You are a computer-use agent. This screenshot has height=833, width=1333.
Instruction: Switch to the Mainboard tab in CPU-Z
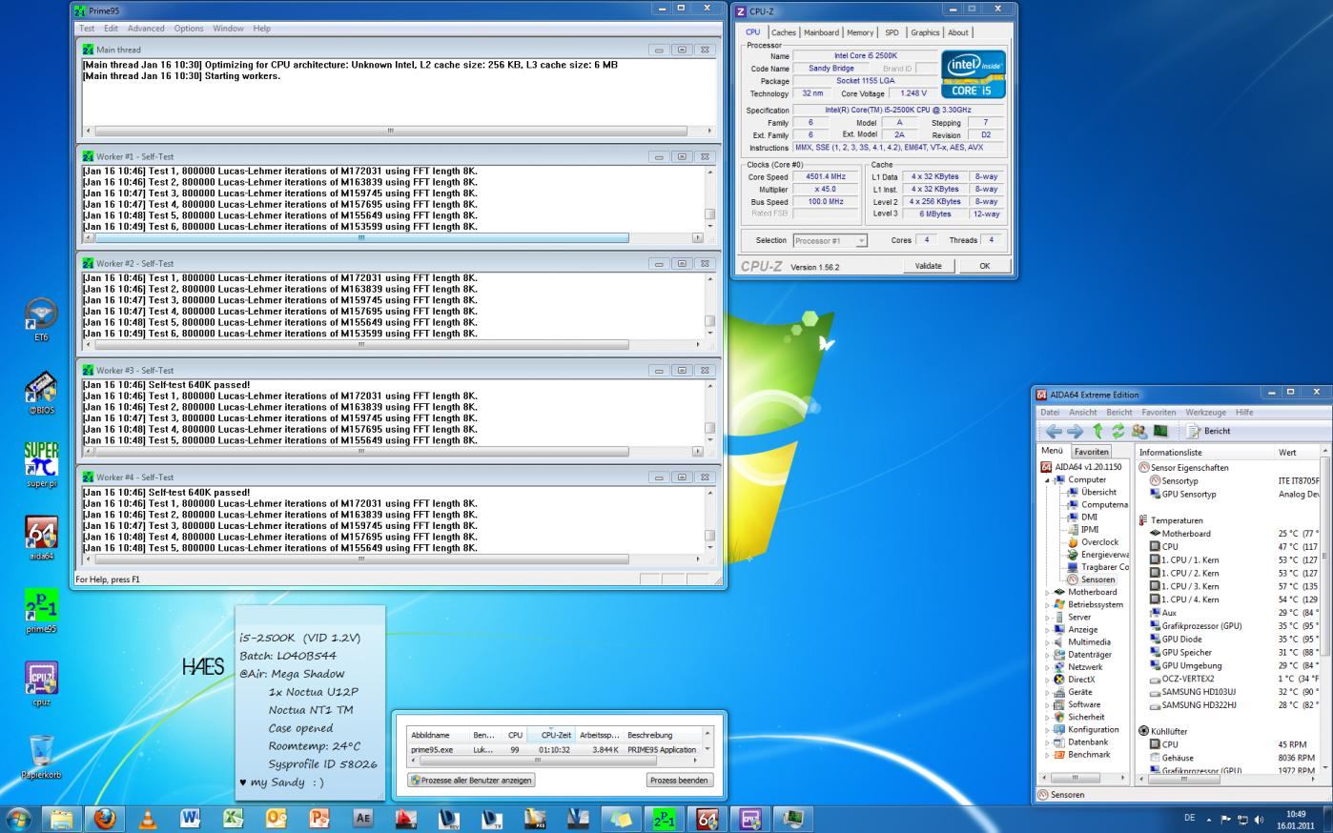coord(821,32)
